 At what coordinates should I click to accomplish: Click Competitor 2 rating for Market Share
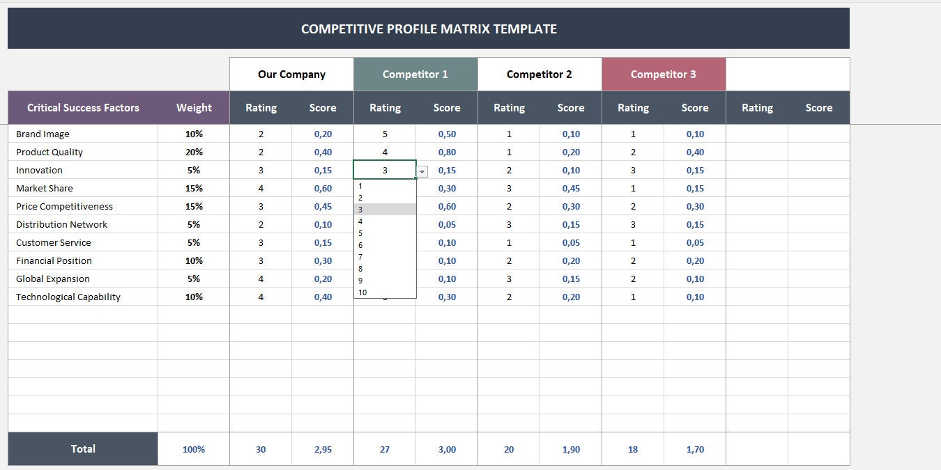(509, 188)
